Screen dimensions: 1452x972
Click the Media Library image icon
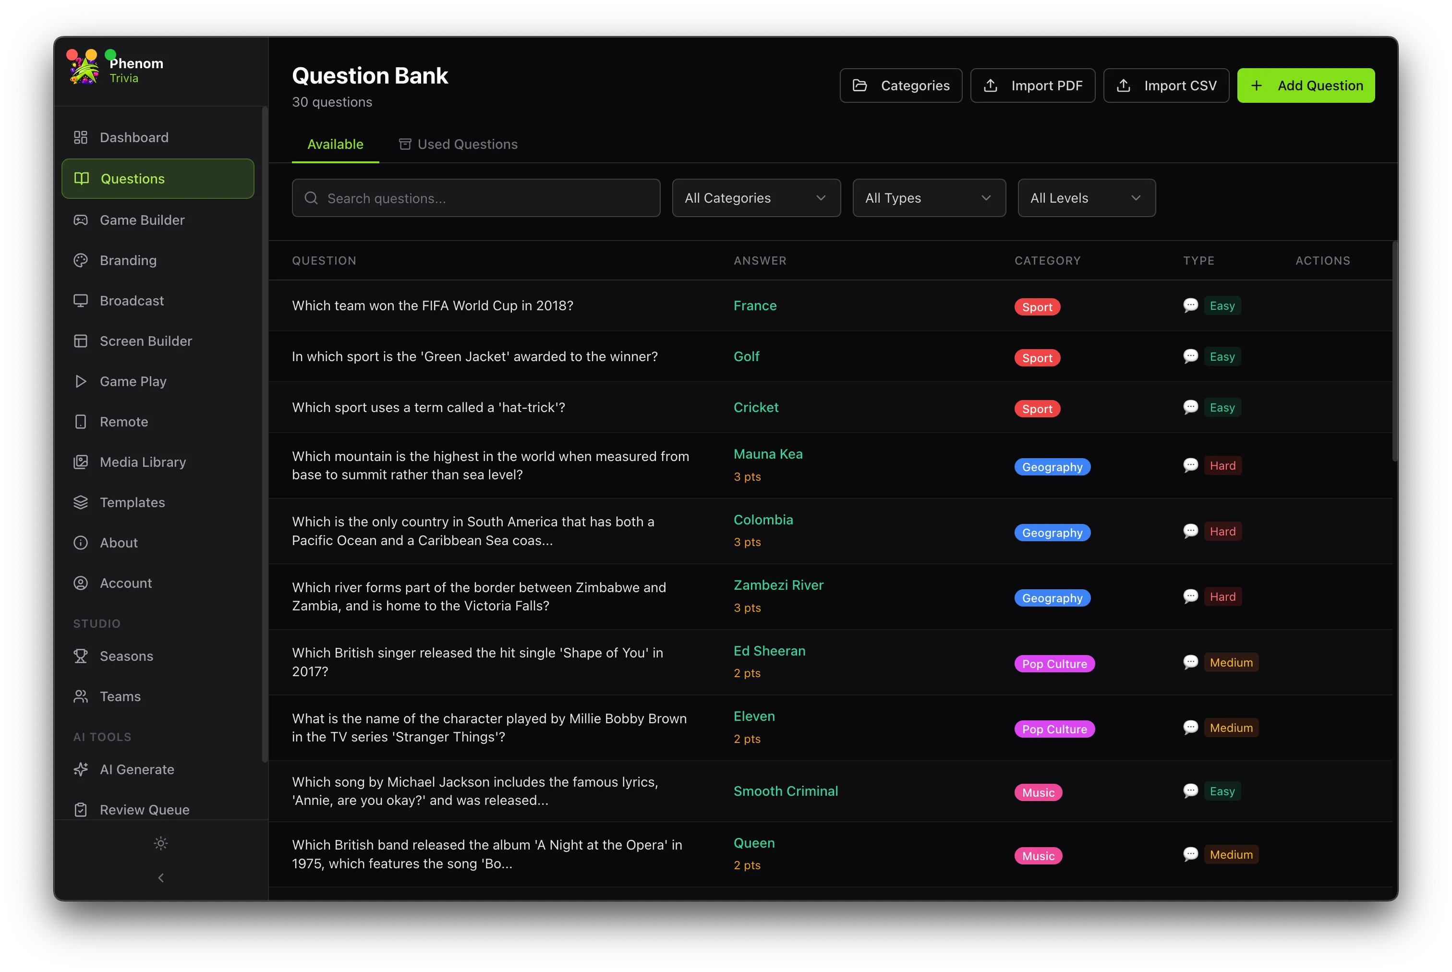click(81, 462)
